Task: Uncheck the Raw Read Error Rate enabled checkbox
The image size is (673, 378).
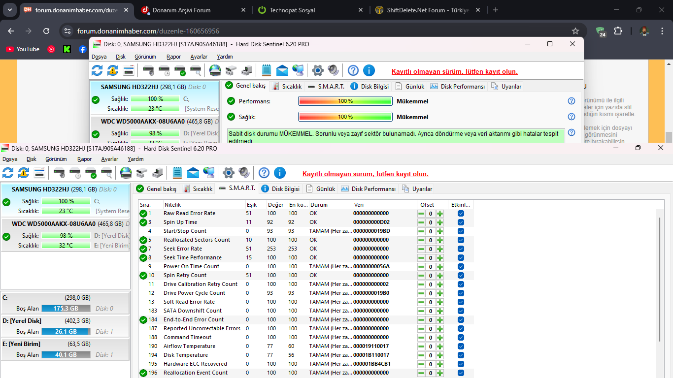Action: point(461,214)
